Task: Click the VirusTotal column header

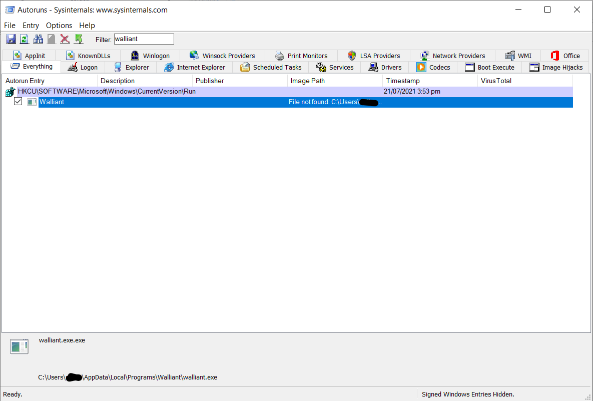Action: click(x=525, y=81)
